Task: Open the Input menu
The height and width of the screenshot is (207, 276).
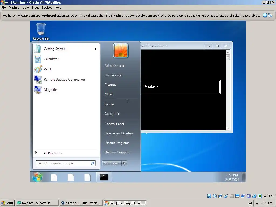Action: point(35,8)
